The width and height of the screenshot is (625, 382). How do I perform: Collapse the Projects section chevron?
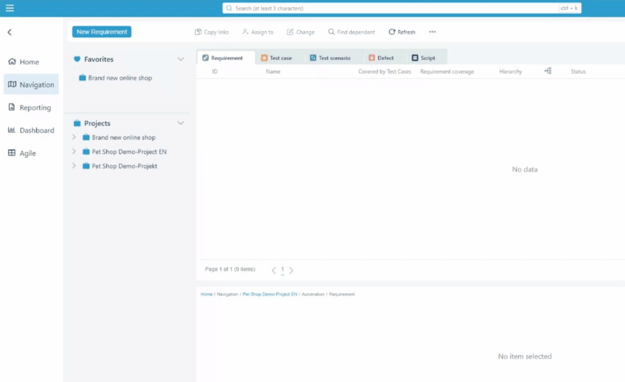pos(181,123)
